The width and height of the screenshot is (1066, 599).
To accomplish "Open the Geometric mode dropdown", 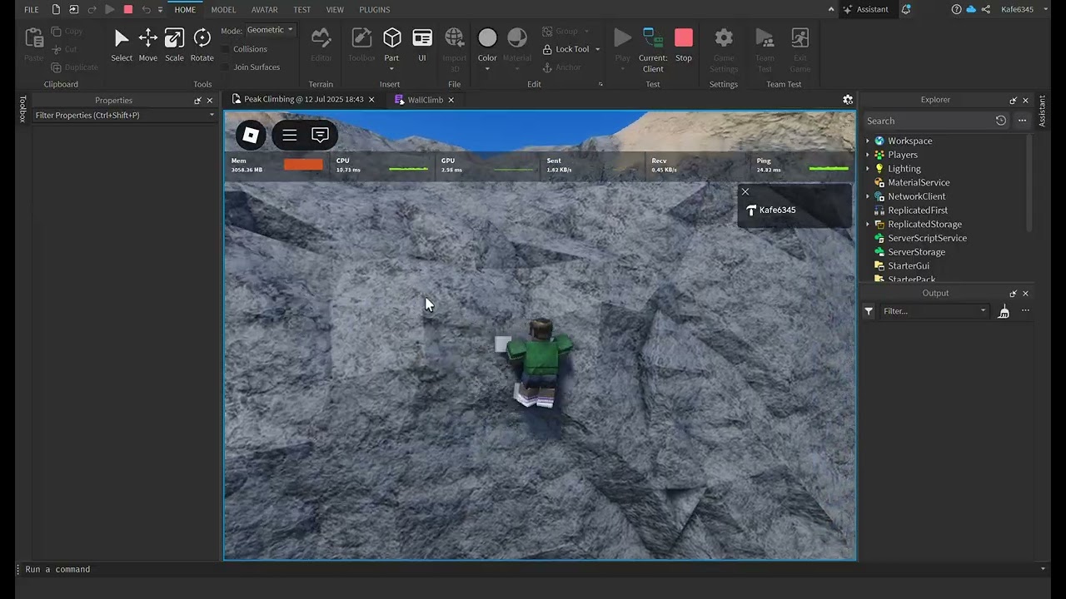I will pos(271,30).
